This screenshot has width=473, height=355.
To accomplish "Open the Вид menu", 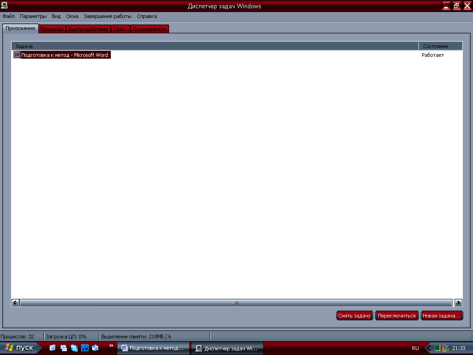I will coord(56,16).
